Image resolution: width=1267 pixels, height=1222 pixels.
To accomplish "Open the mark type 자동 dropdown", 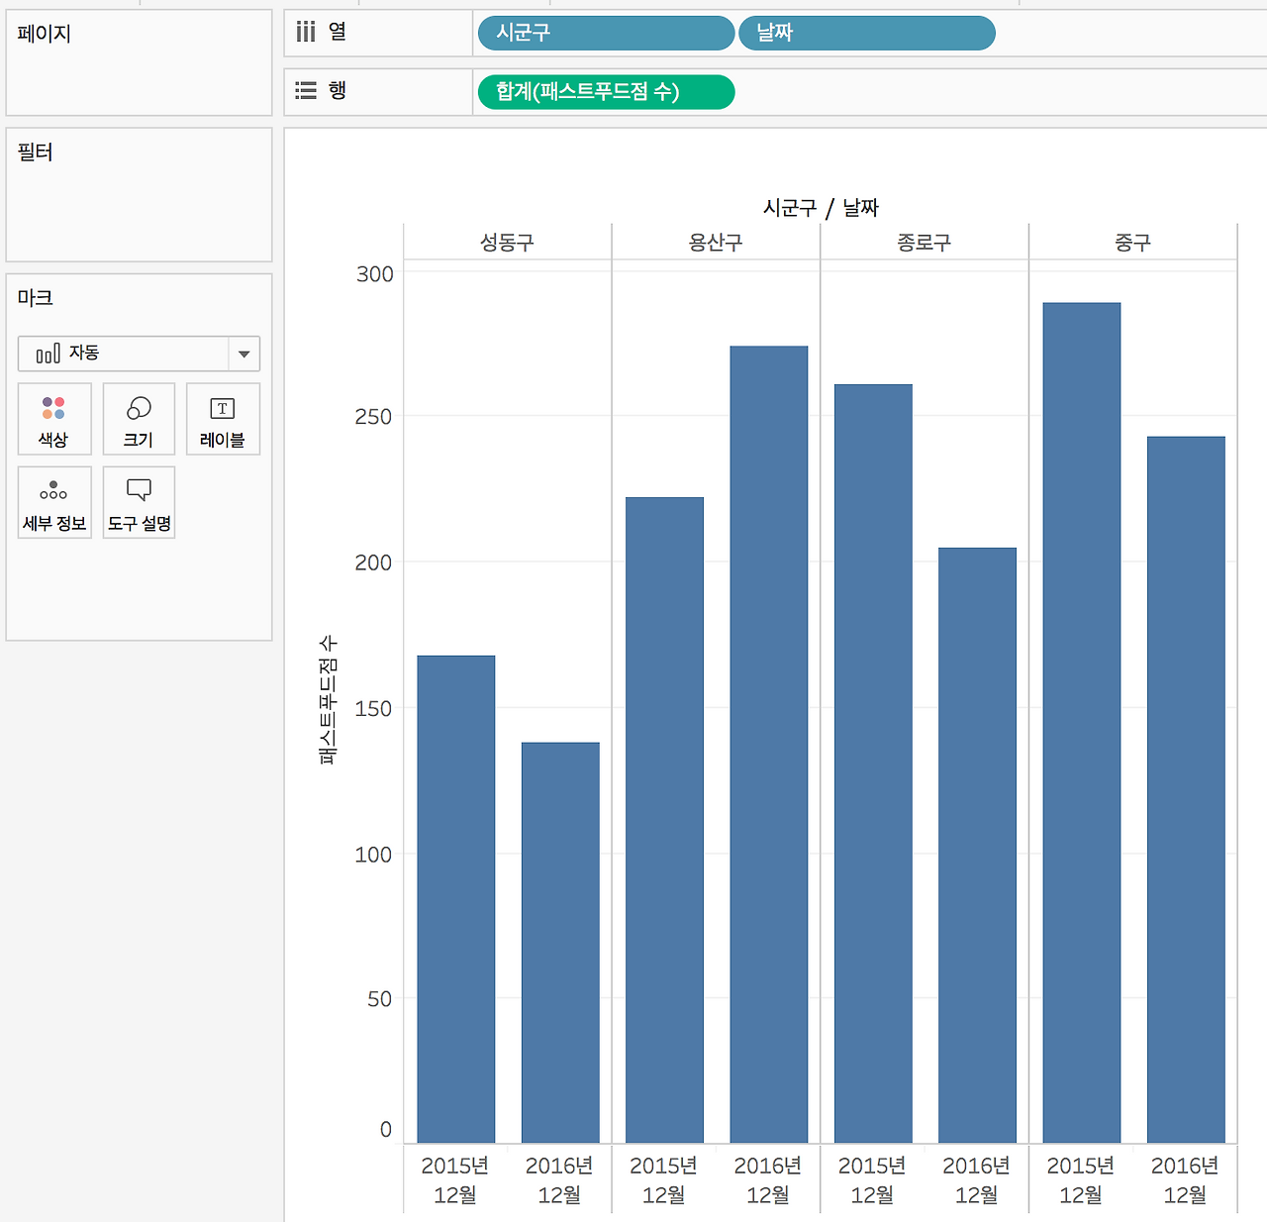I will [139, 354].
